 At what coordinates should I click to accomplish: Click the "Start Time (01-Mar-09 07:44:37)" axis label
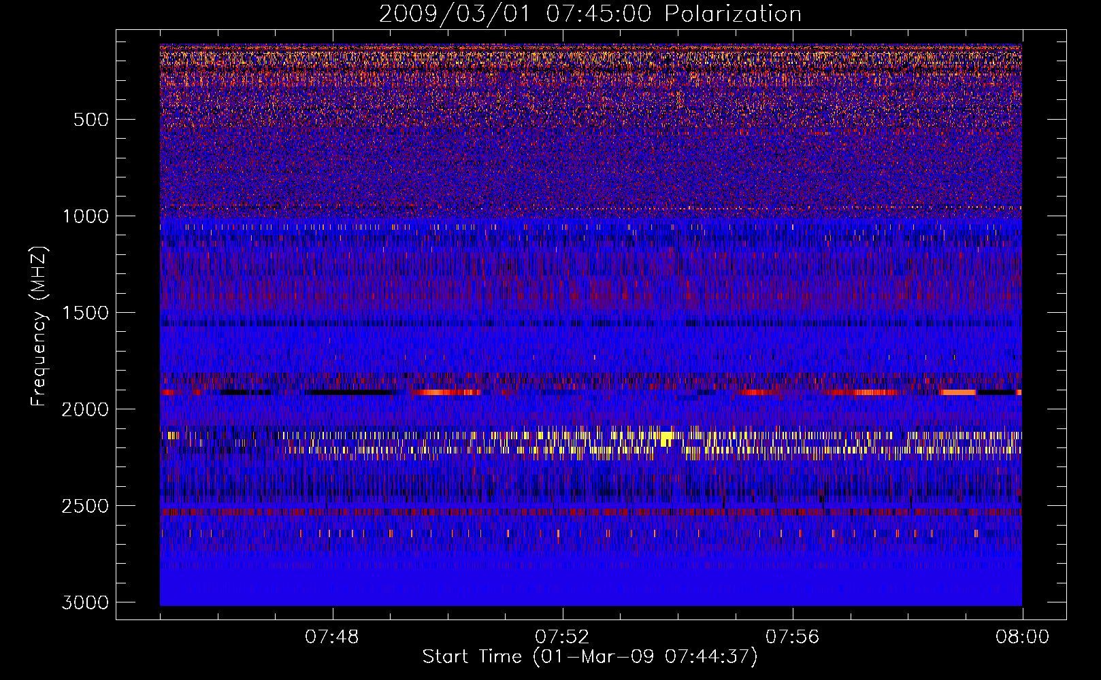(590, 657)
